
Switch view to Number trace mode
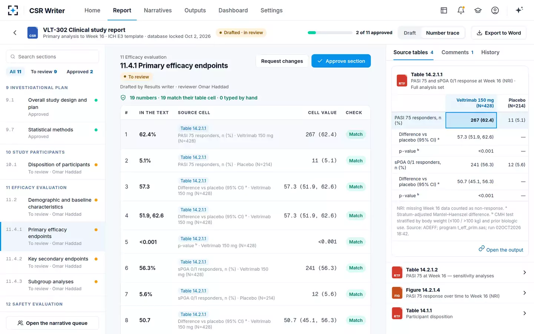[442, 33]
